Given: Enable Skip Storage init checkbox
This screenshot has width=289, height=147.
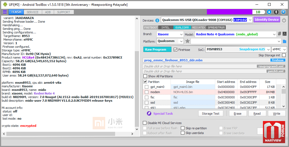Looking at the screenshot, I should pos(284,55).
